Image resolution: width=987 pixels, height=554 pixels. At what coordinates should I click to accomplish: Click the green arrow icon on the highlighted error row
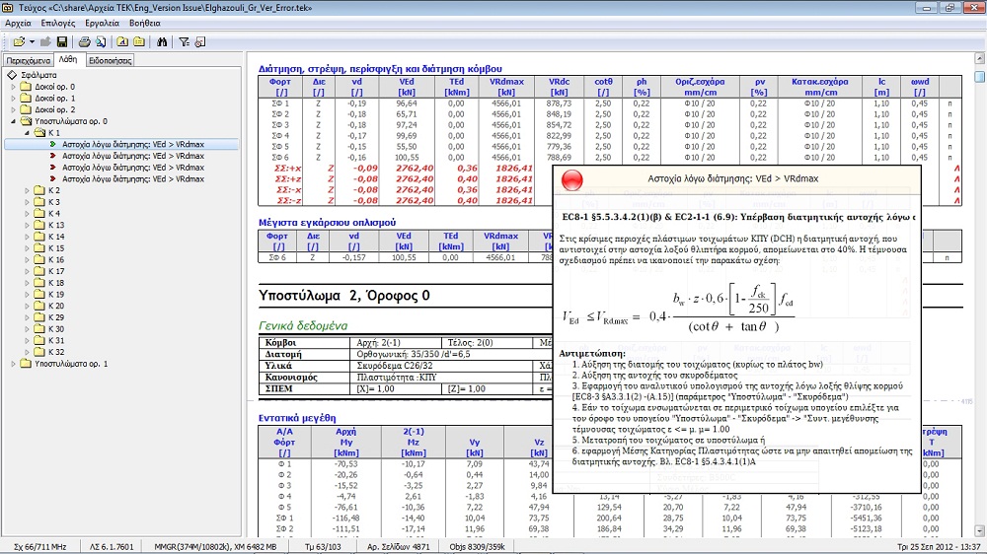point(53,145)
